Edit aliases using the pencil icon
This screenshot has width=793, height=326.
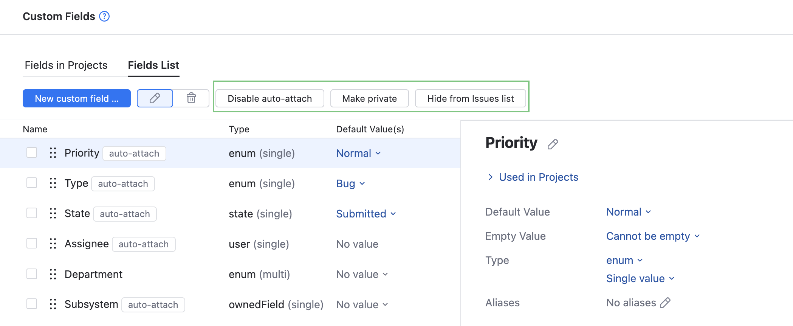point(665,303)
